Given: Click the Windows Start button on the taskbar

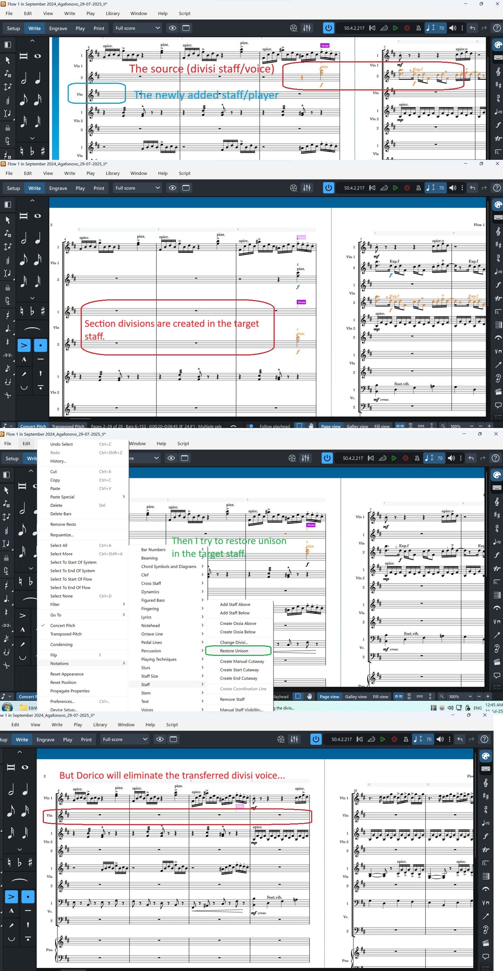Looking at the screenshot, I should 7,707.
